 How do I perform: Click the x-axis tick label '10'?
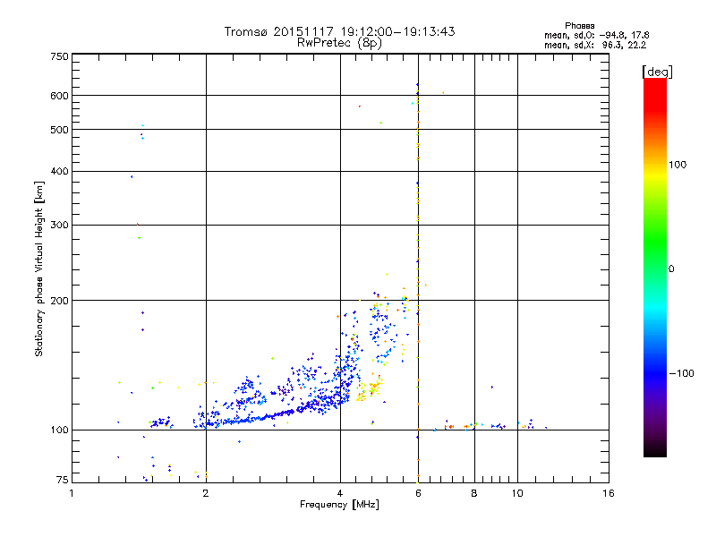click(x=517, y=494)
